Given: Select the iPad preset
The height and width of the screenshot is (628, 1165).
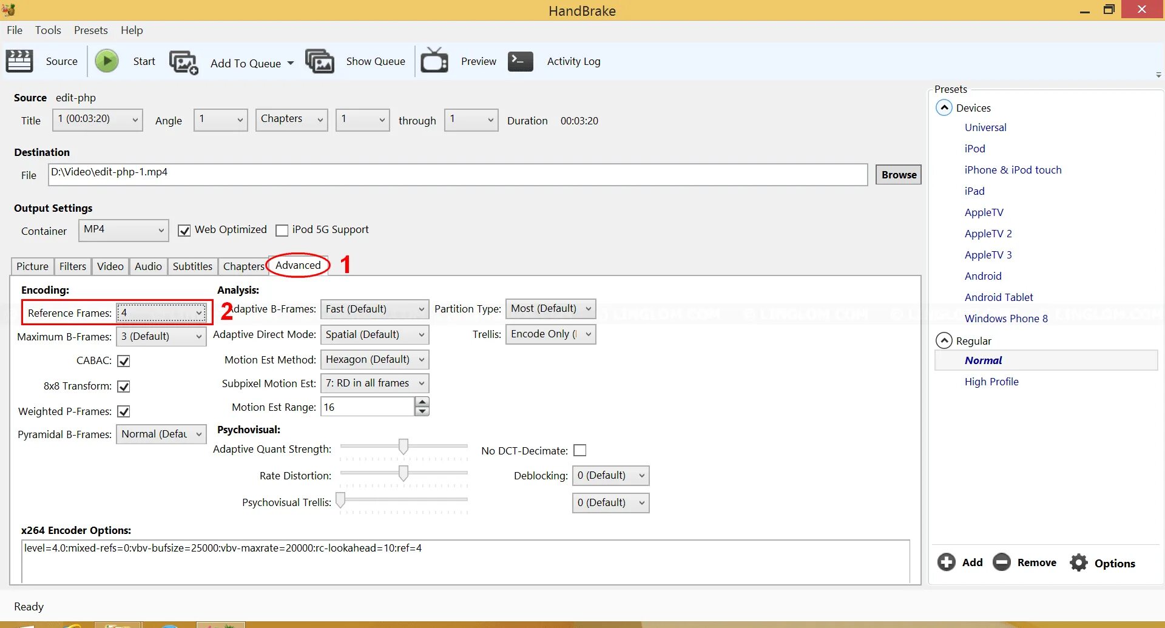Looking at the screenshot, I should click(974, 191).
